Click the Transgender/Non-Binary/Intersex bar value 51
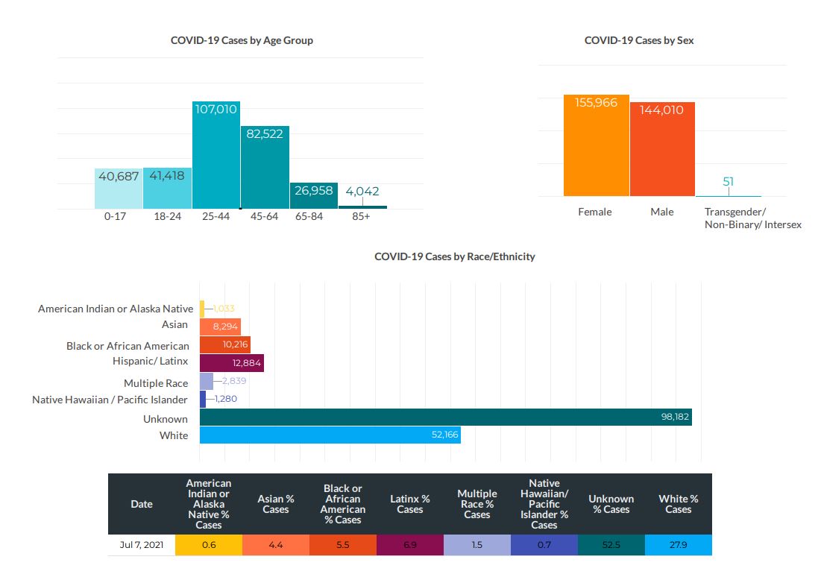821x583 pixels. [728, 182]
